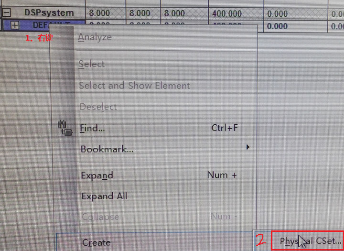Select Expand All in the menu

click(104, 196)
